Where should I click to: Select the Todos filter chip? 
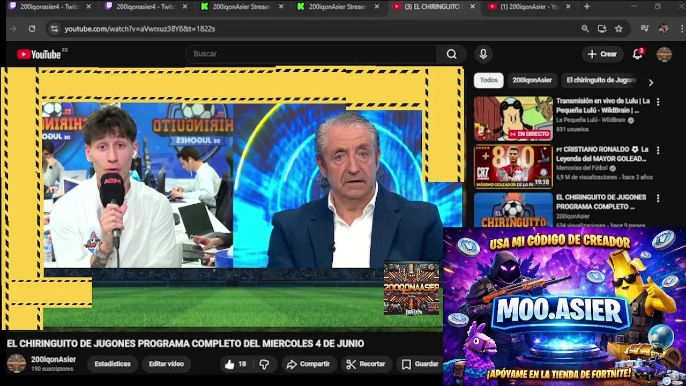[x=489, y=80]
